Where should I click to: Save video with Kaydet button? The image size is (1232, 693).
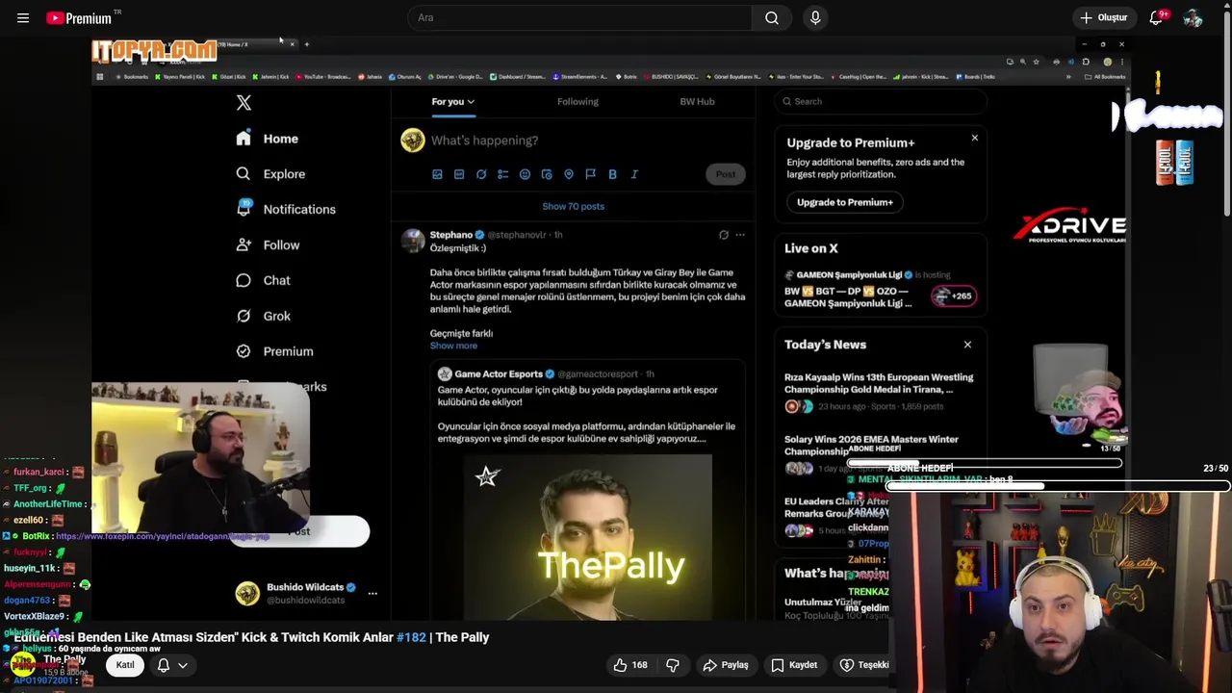click(794, 665)
